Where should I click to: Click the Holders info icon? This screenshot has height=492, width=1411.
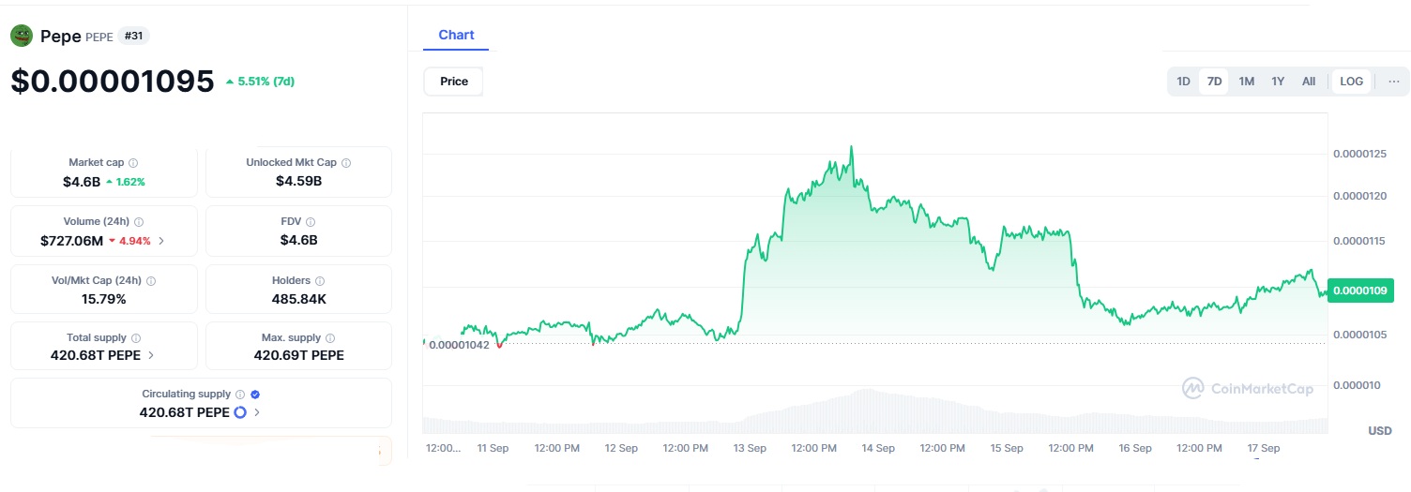pos(320,281)
